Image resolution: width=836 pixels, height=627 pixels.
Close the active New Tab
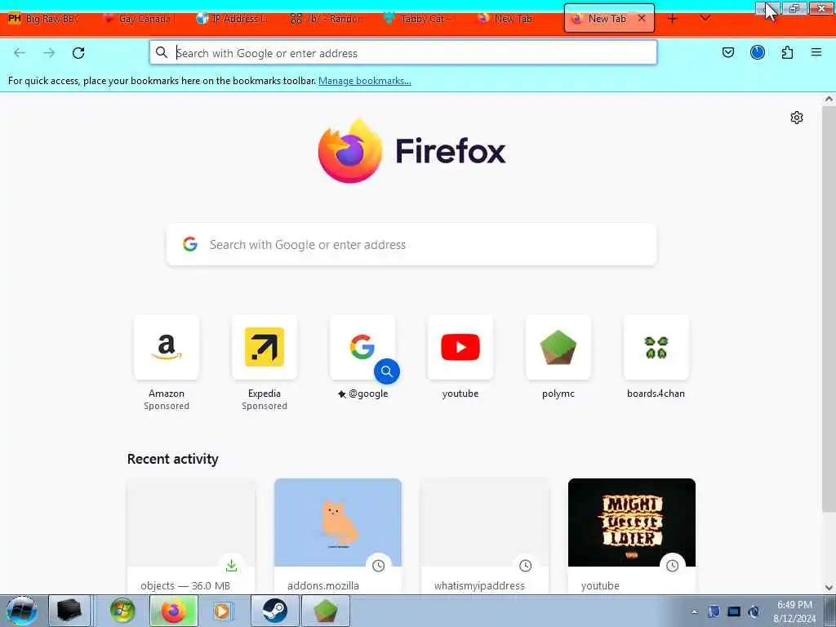(x=642, y=18)
